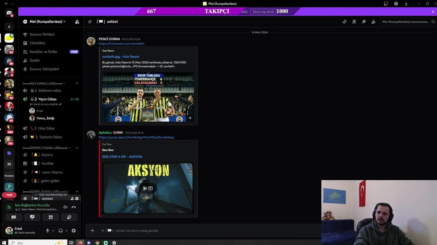437x245 pixels.
Task: Open the M server icon
Action: 9,164
